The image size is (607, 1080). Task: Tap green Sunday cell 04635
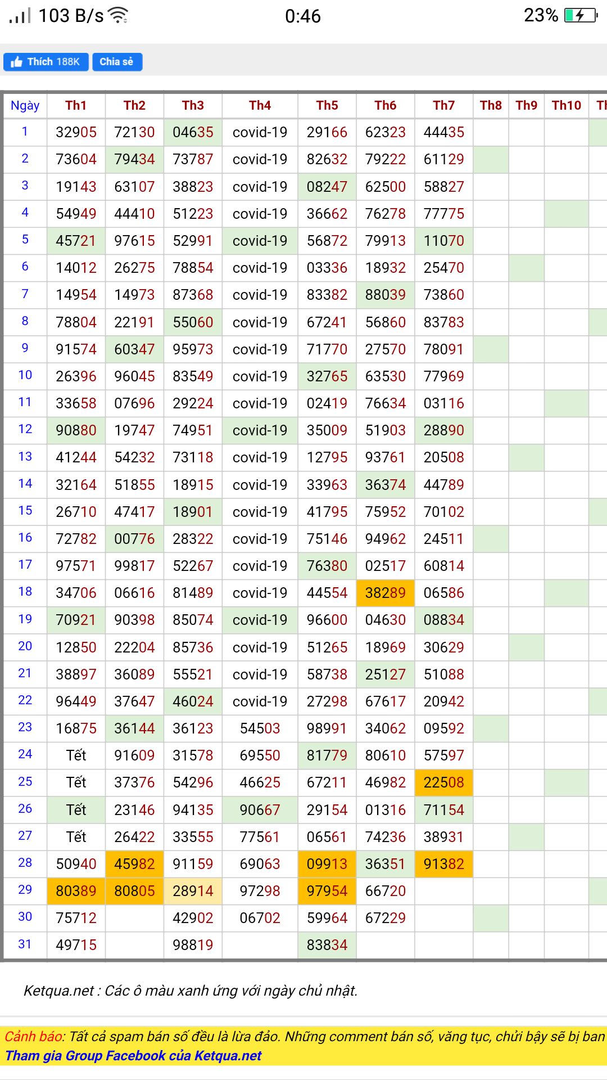(x=193, y=132)
